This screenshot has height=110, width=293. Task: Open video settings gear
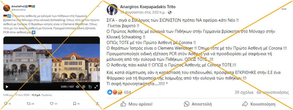tap(84, 87)
